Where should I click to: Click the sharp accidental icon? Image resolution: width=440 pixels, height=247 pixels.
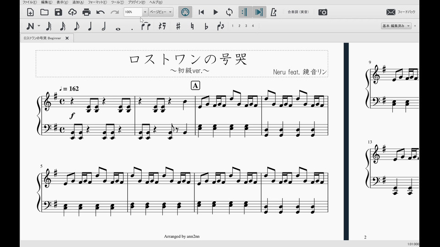tap(178, 27)
